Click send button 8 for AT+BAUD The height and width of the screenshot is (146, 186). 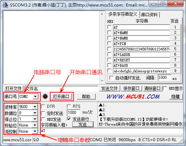[x=175, y=65]
